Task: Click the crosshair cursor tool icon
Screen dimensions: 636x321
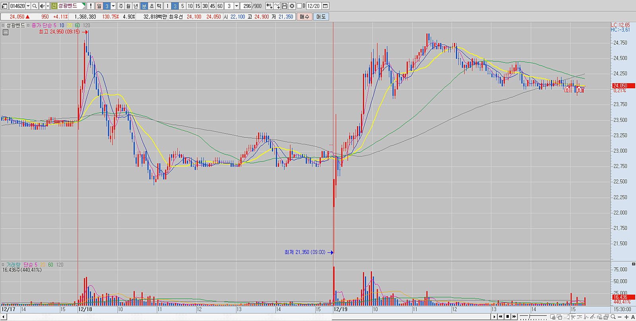Action: [573, 317]
